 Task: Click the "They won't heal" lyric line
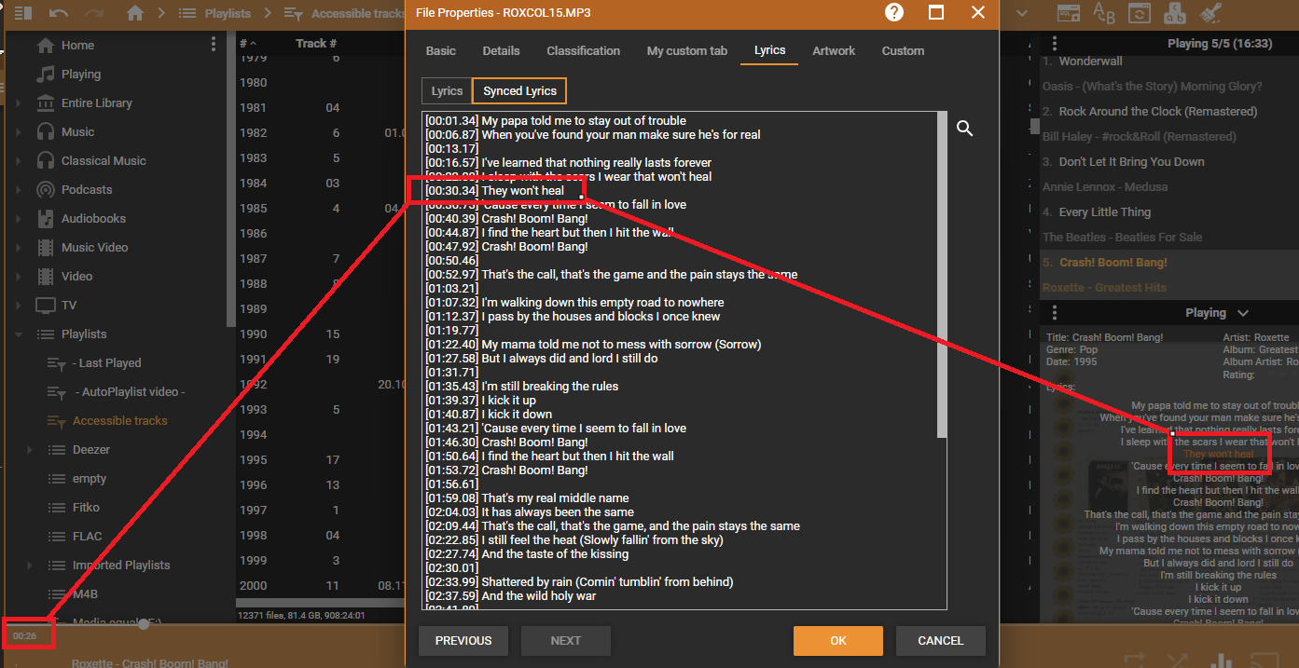(x=522, y=191)
